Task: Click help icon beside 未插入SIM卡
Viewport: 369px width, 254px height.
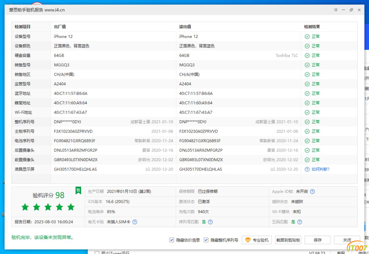Action: (135, 222)
